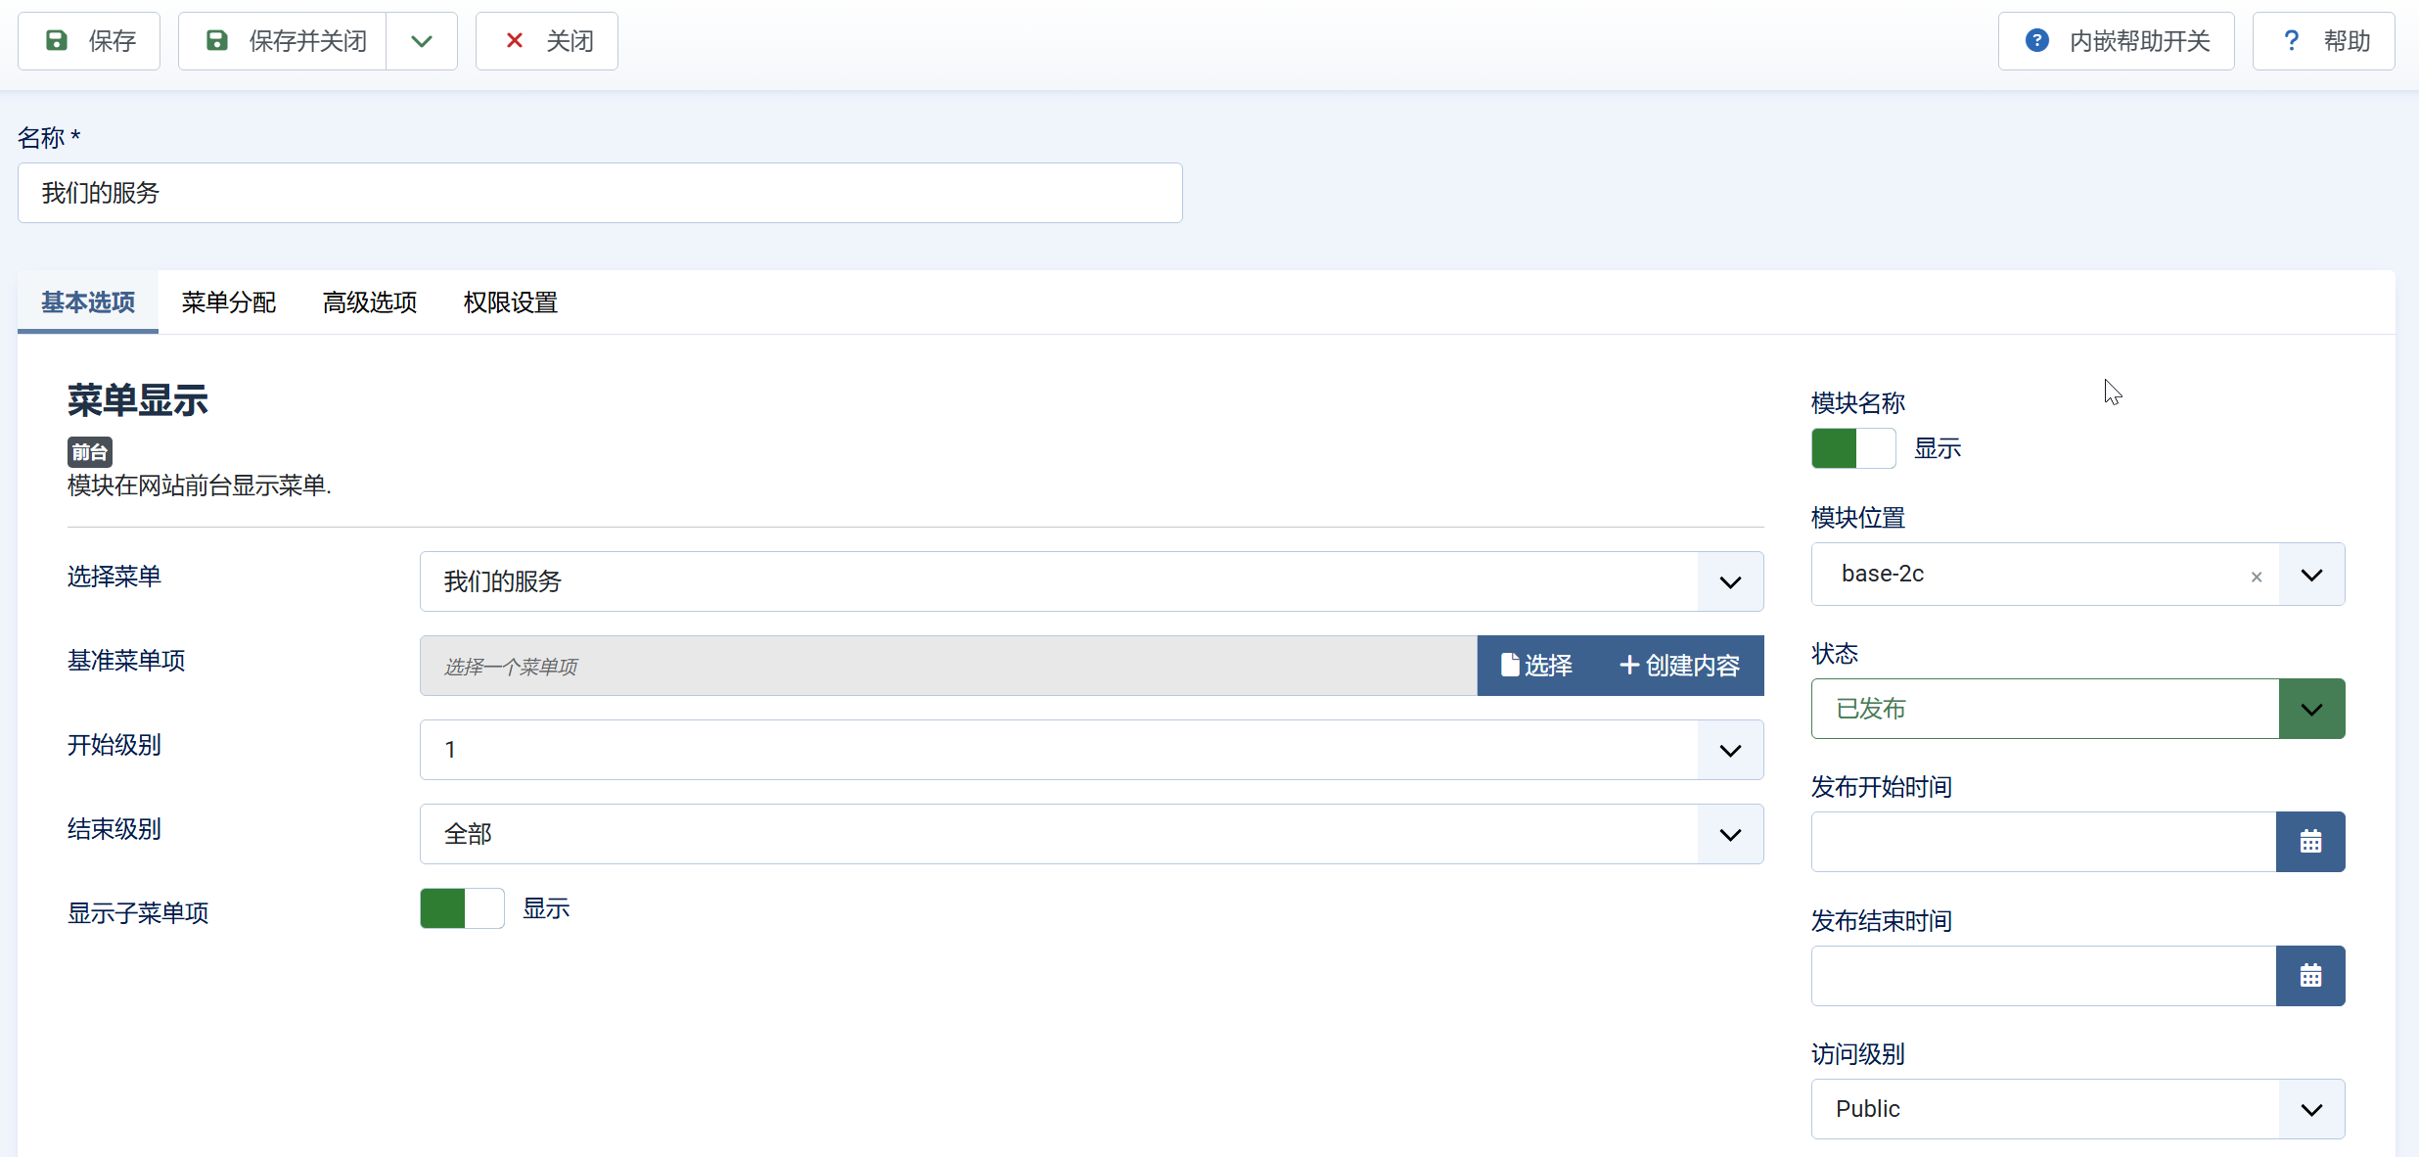
Task: Click the 内嵌帮助开关 question mark icon
Action: point(2036,41)
